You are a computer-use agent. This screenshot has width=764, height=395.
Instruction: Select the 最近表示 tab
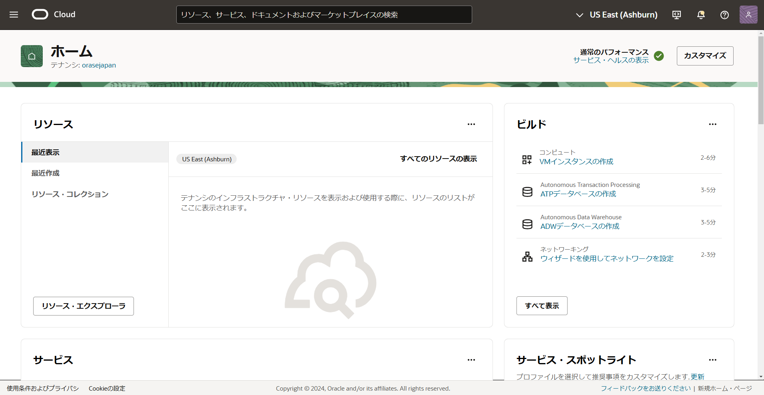(95, 152)
